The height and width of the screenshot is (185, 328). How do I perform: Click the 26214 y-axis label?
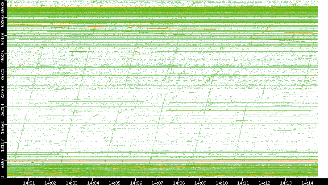(x=2, y=110)
